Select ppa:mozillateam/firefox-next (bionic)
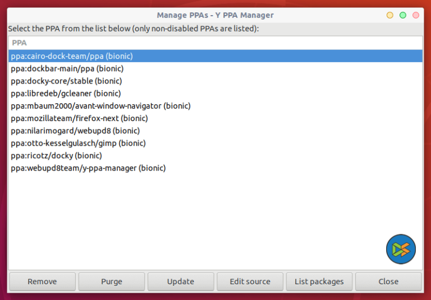This screenshot has width=431, height=300. click(x=215, y=118)
